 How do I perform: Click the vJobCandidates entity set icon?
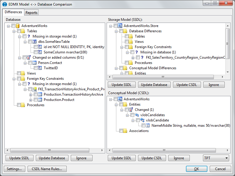(x=137, y=115)
